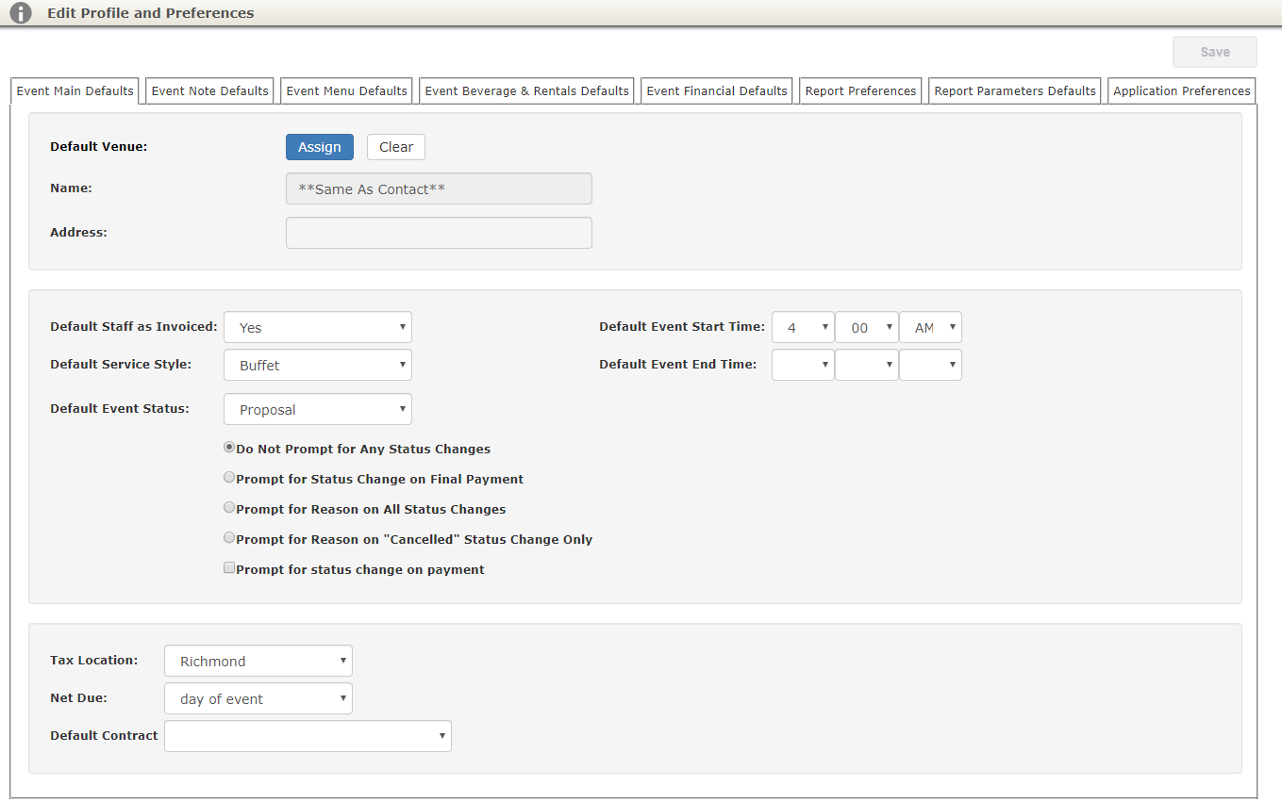
Task: Open Default Staff as Invoiced dropdown
Action: [318, 327]
